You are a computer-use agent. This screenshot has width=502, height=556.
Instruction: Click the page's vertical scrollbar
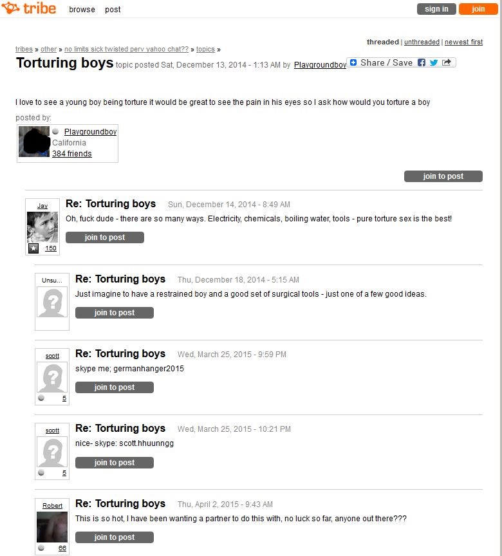(x=500, y=278)
